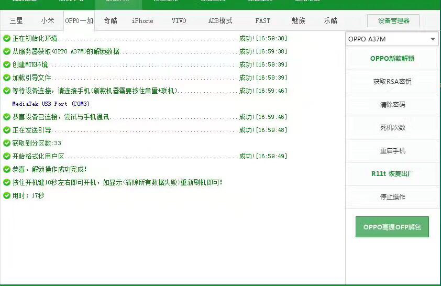The width and height of the screenshot is (441, 286).
Task: Click 获取RSA密钥 button
Action: (x=392, y=82)
